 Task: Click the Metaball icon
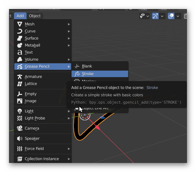click(x=20, y=45)
